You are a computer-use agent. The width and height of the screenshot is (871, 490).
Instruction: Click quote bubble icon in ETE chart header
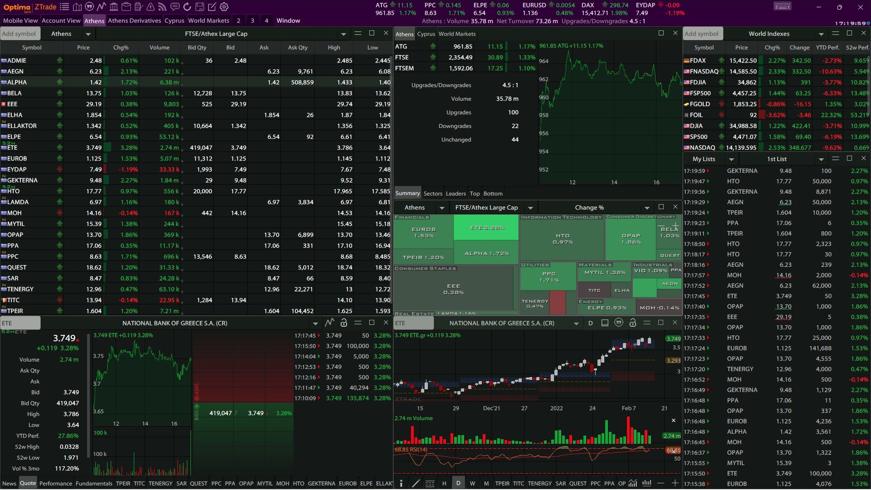point(619,323)
